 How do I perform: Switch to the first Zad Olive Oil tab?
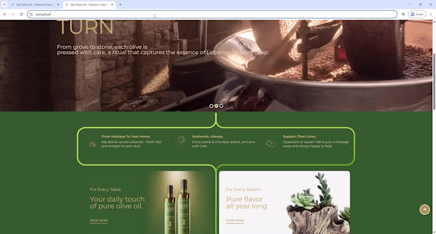[35, 5]
